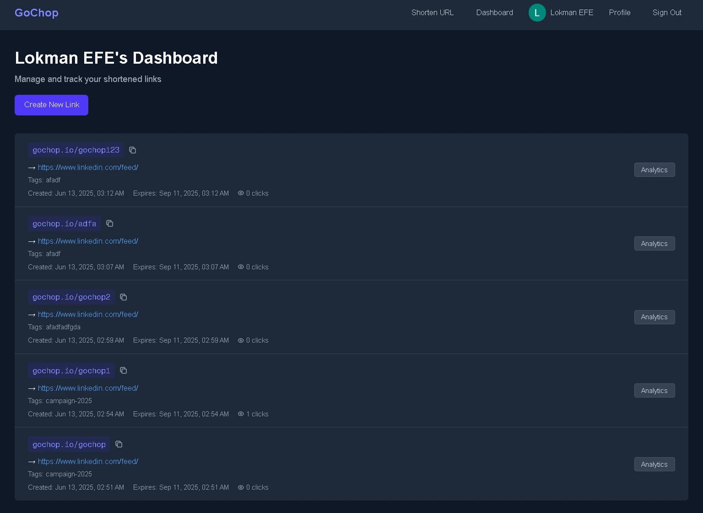Copy the gochop.io/gochop short link

click(119, 444)
